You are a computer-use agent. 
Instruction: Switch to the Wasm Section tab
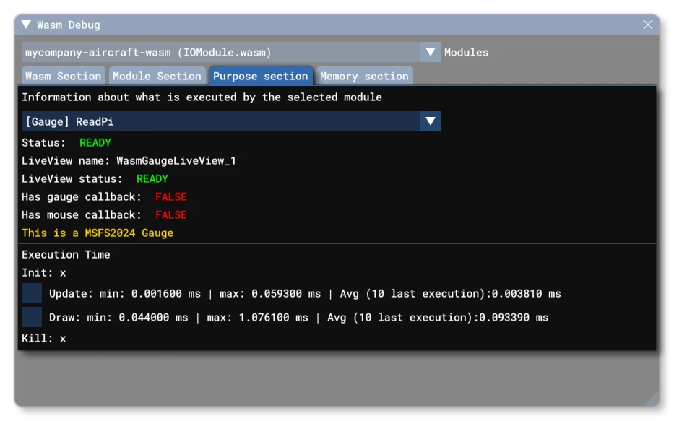click(x=63, y=76)
